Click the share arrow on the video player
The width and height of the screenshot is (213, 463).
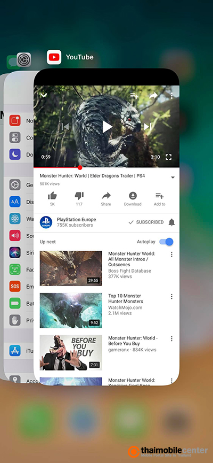pos(153,95)
